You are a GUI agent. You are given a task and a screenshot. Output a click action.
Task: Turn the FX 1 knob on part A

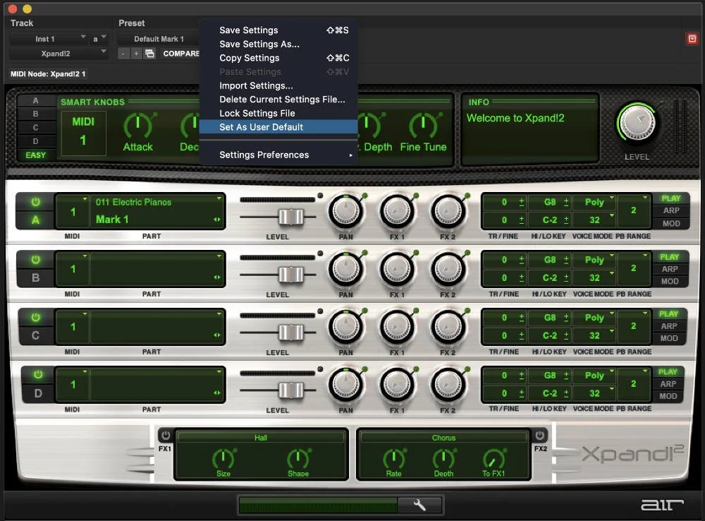[397, 212]
